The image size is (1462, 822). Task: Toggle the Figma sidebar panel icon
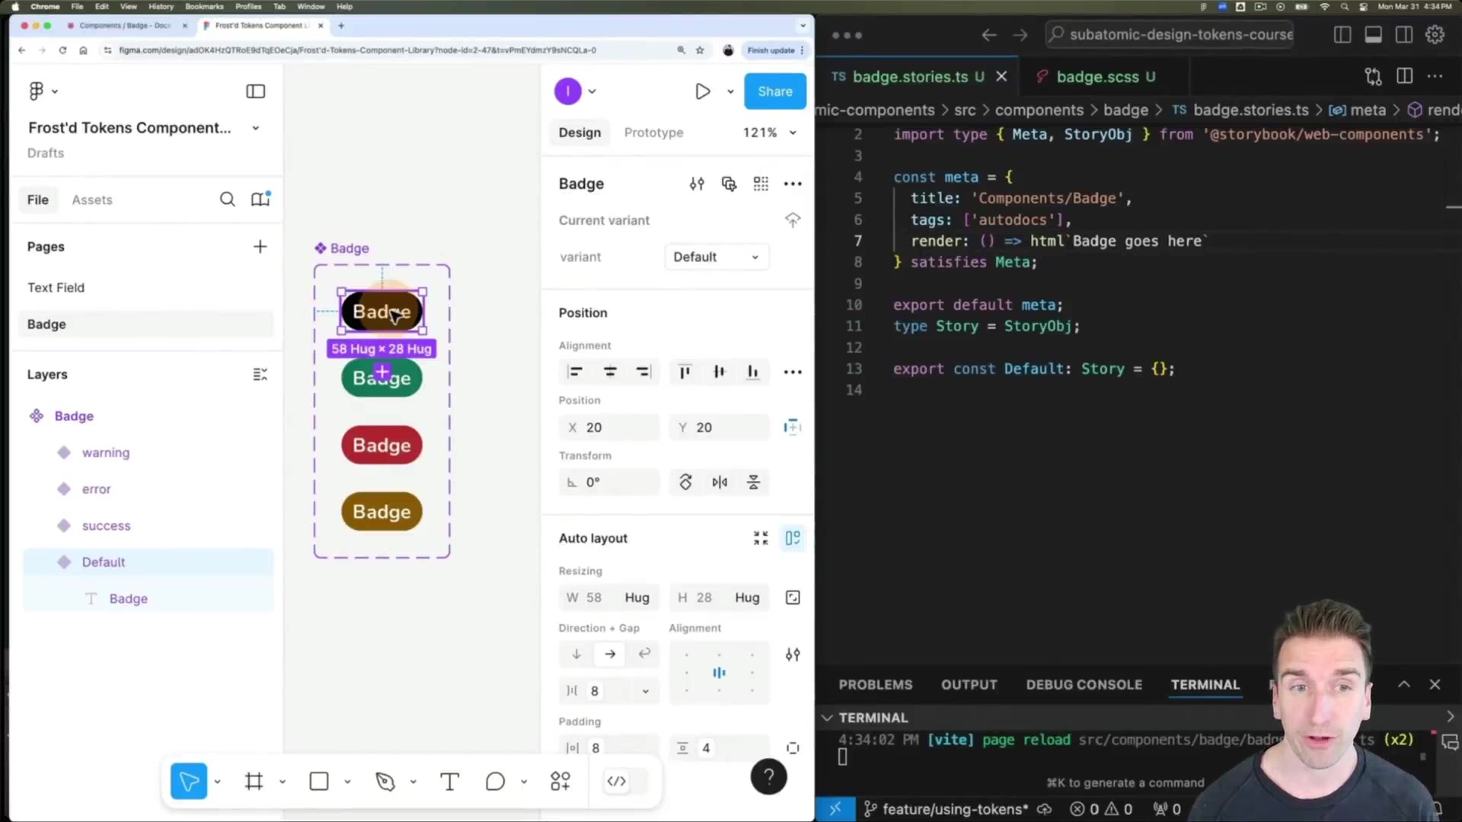point(255,91)
